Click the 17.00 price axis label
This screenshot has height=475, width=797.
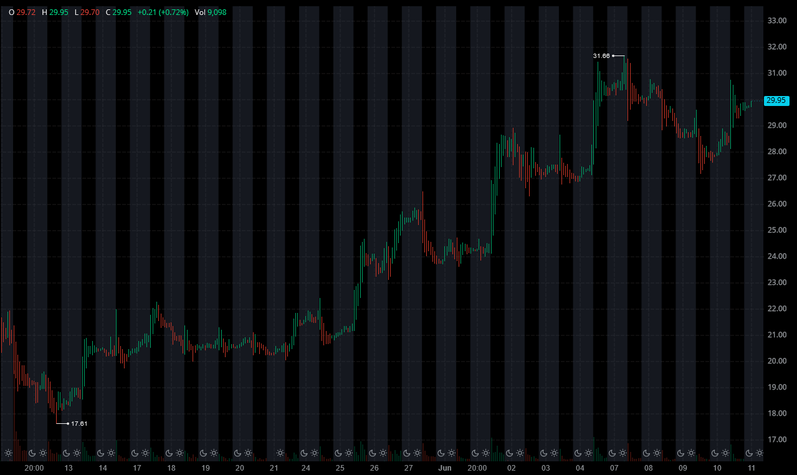(x=776, y=439)
